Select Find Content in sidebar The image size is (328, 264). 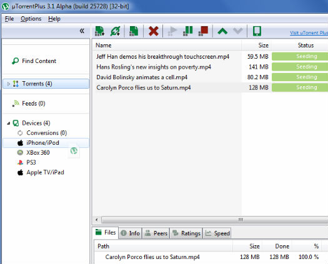coord(39,61)
